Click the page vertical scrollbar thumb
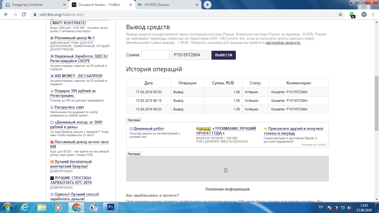Image resolution: width=379 pixels, height=213 pixels. point(377,103)
